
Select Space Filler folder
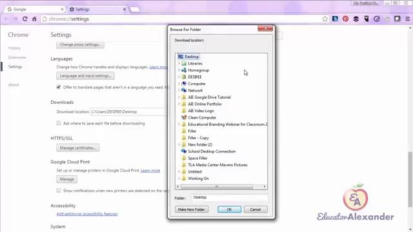pos(197,158)
